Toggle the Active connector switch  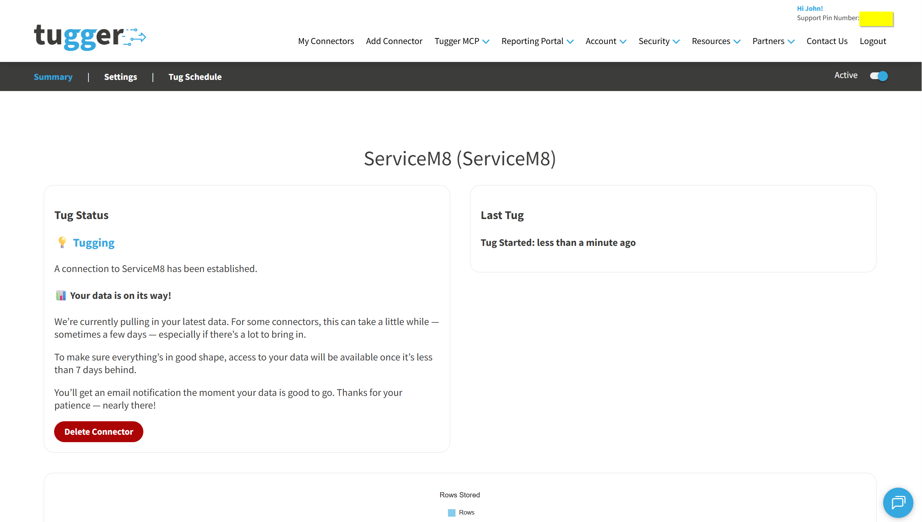[x=879, y=76]
